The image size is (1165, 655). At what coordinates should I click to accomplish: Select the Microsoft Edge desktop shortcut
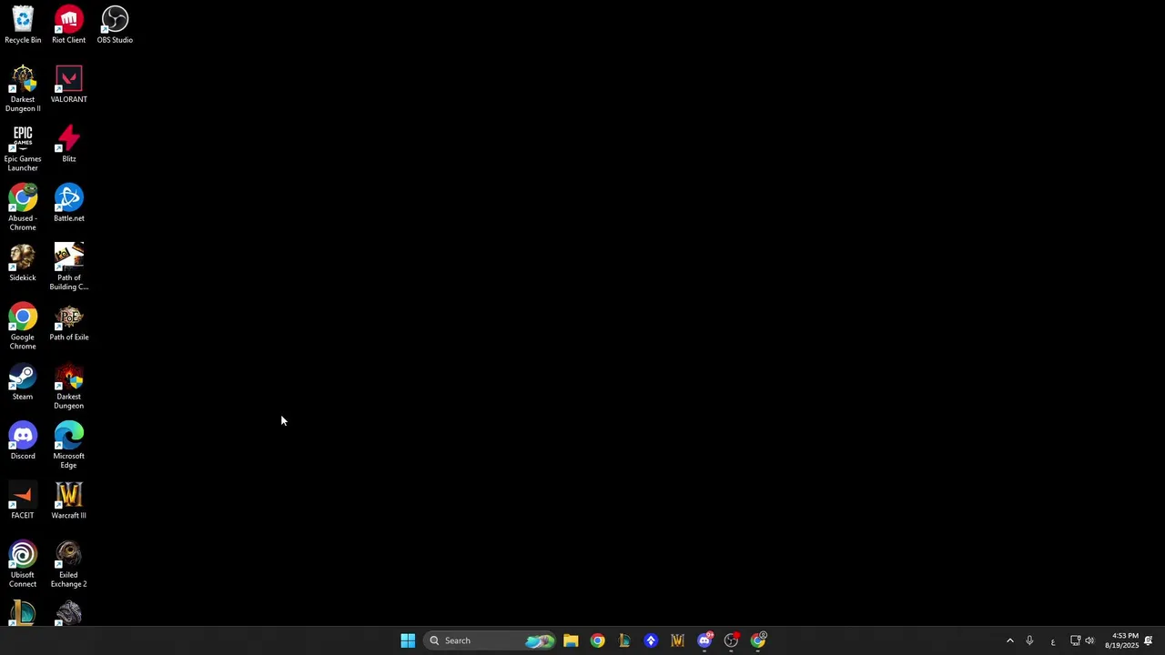[69, 445]
